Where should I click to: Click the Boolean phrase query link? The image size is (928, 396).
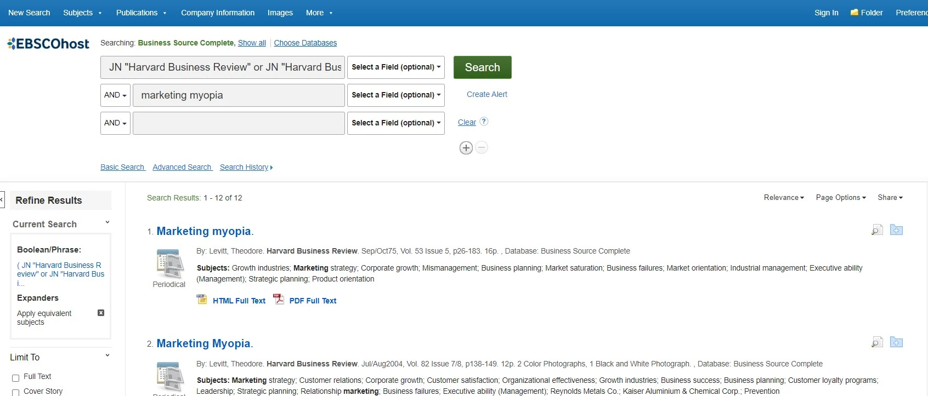click(x=60, y=274)
